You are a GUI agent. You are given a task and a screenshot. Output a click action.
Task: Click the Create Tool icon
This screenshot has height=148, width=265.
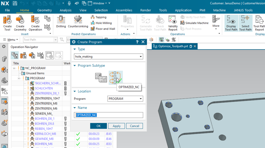pos(7,23)
